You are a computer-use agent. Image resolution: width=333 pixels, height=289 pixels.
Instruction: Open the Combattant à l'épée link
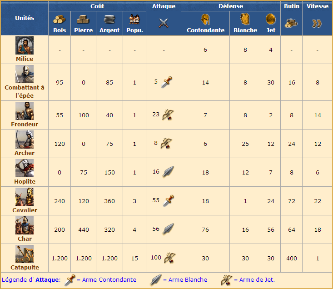point(25,91)
